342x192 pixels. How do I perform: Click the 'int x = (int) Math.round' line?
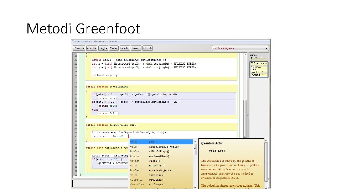pos(145,64)
